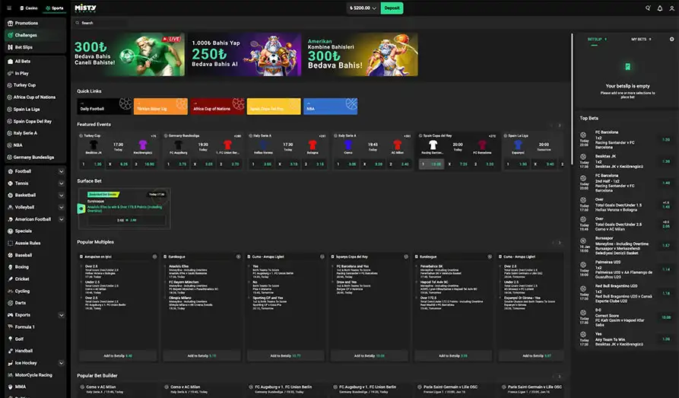Expand the Football category chevron
Viewport: 679px width, 398px height.
tap(61, 171)
